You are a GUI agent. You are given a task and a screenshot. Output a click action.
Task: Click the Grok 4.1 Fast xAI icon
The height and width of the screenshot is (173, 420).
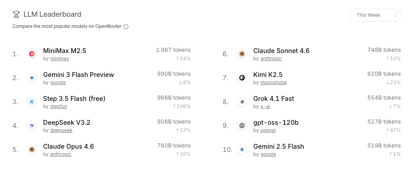pyautogui.click(x=242, y=102)
